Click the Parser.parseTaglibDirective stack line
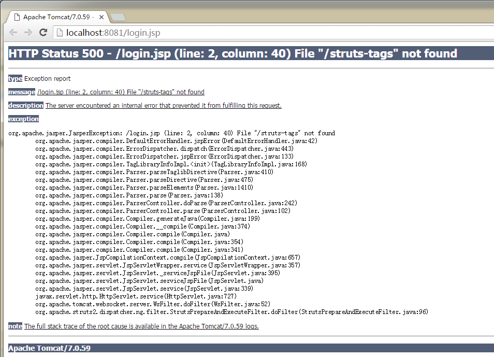Image resolution: width=494 pixels, height=357 pixels. click(154, 172)
